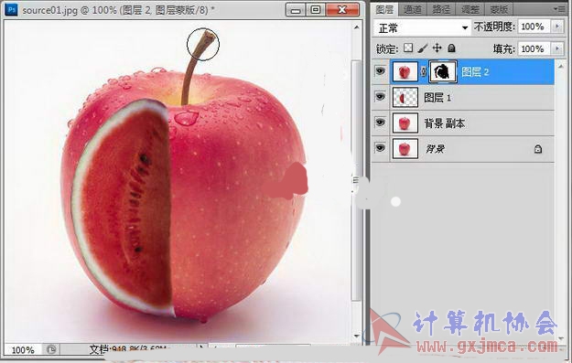572x363 pixels.
Task: Click the lock icon on 背景 layer
Action: (538, 149)
